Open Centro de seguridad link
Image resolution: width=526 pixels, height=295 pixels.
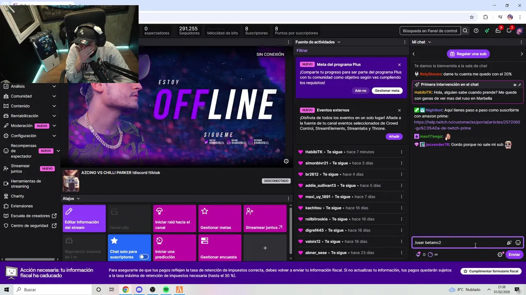[29, 226]
